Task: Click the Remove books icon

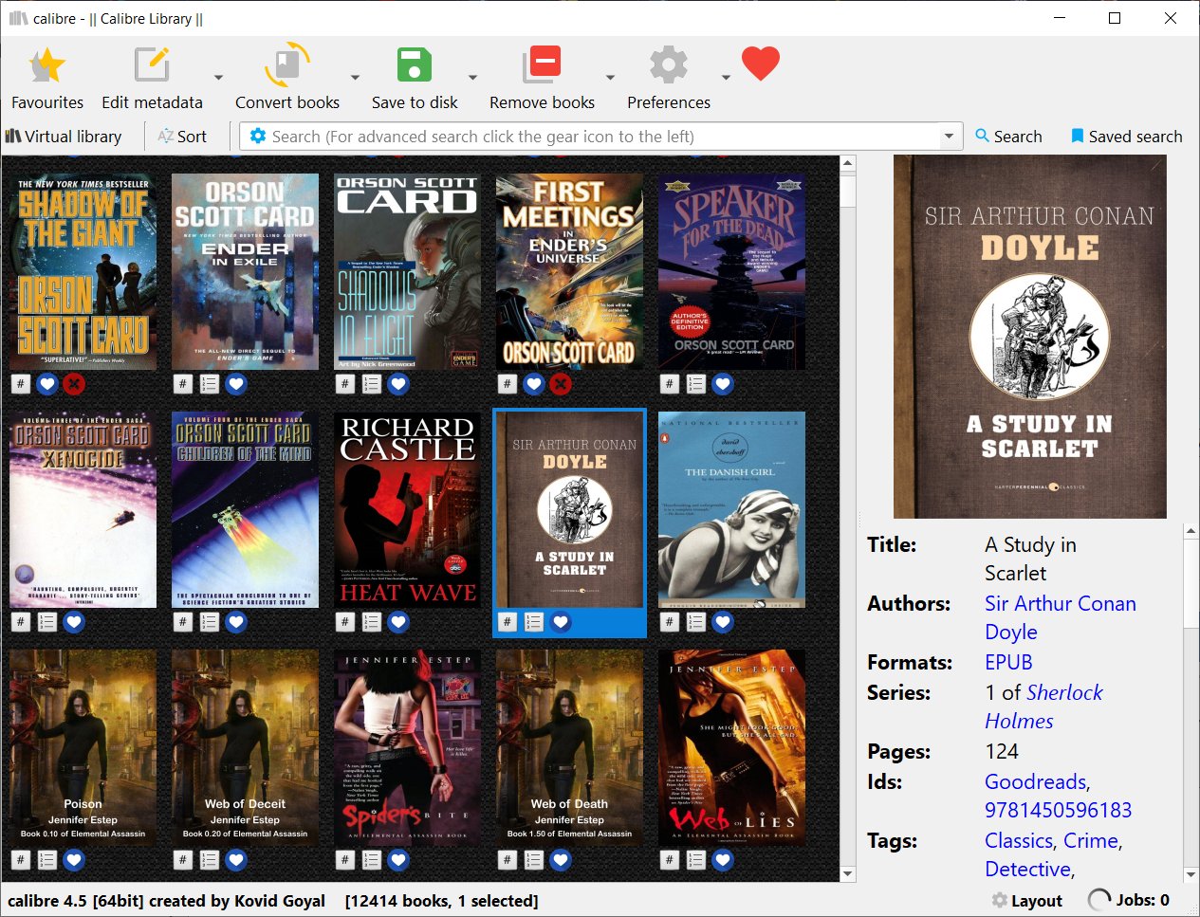Action: (542, 66)
